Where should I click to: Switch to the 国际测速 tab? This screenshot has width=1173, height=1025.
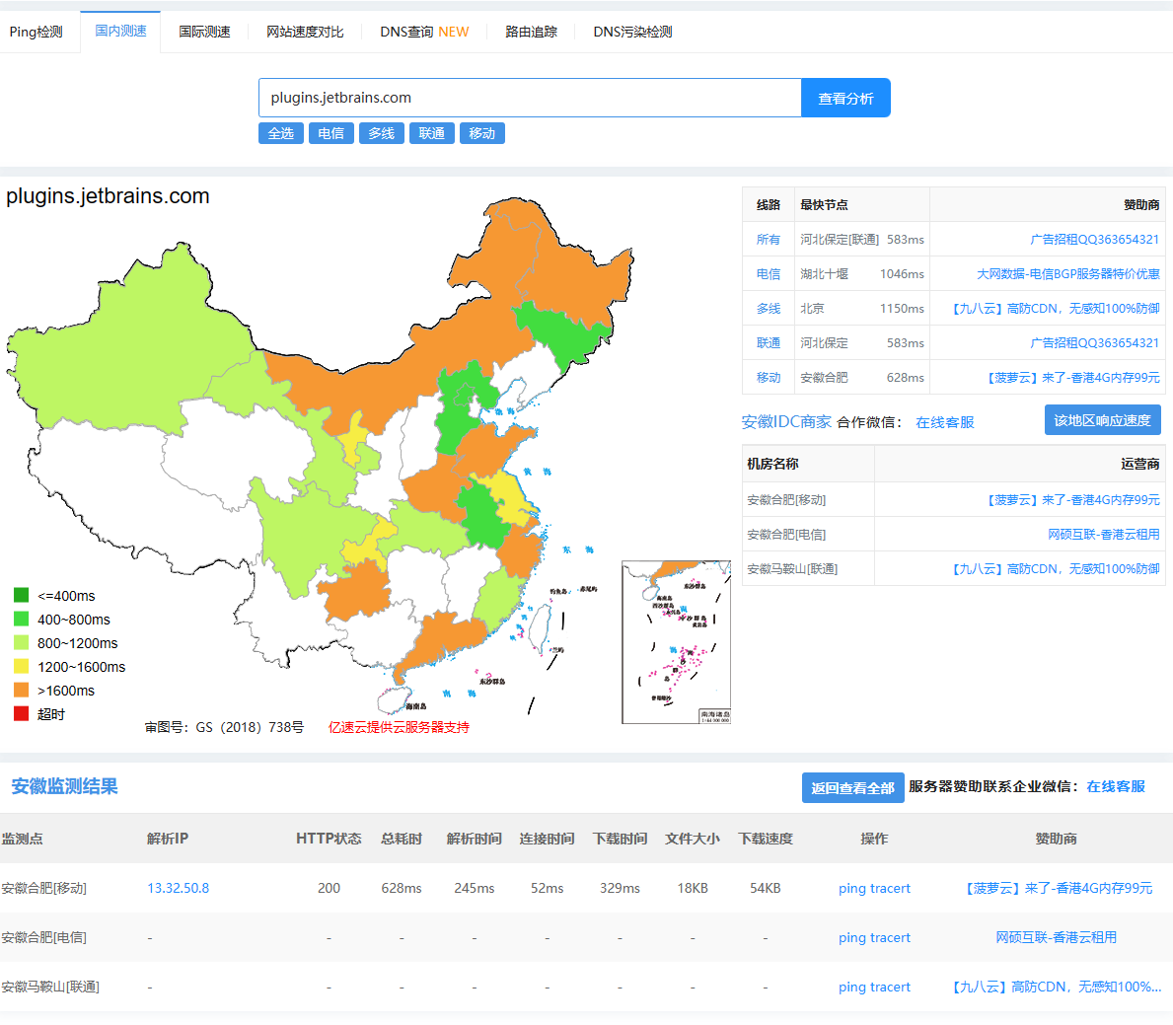click(x=204, y=33)
